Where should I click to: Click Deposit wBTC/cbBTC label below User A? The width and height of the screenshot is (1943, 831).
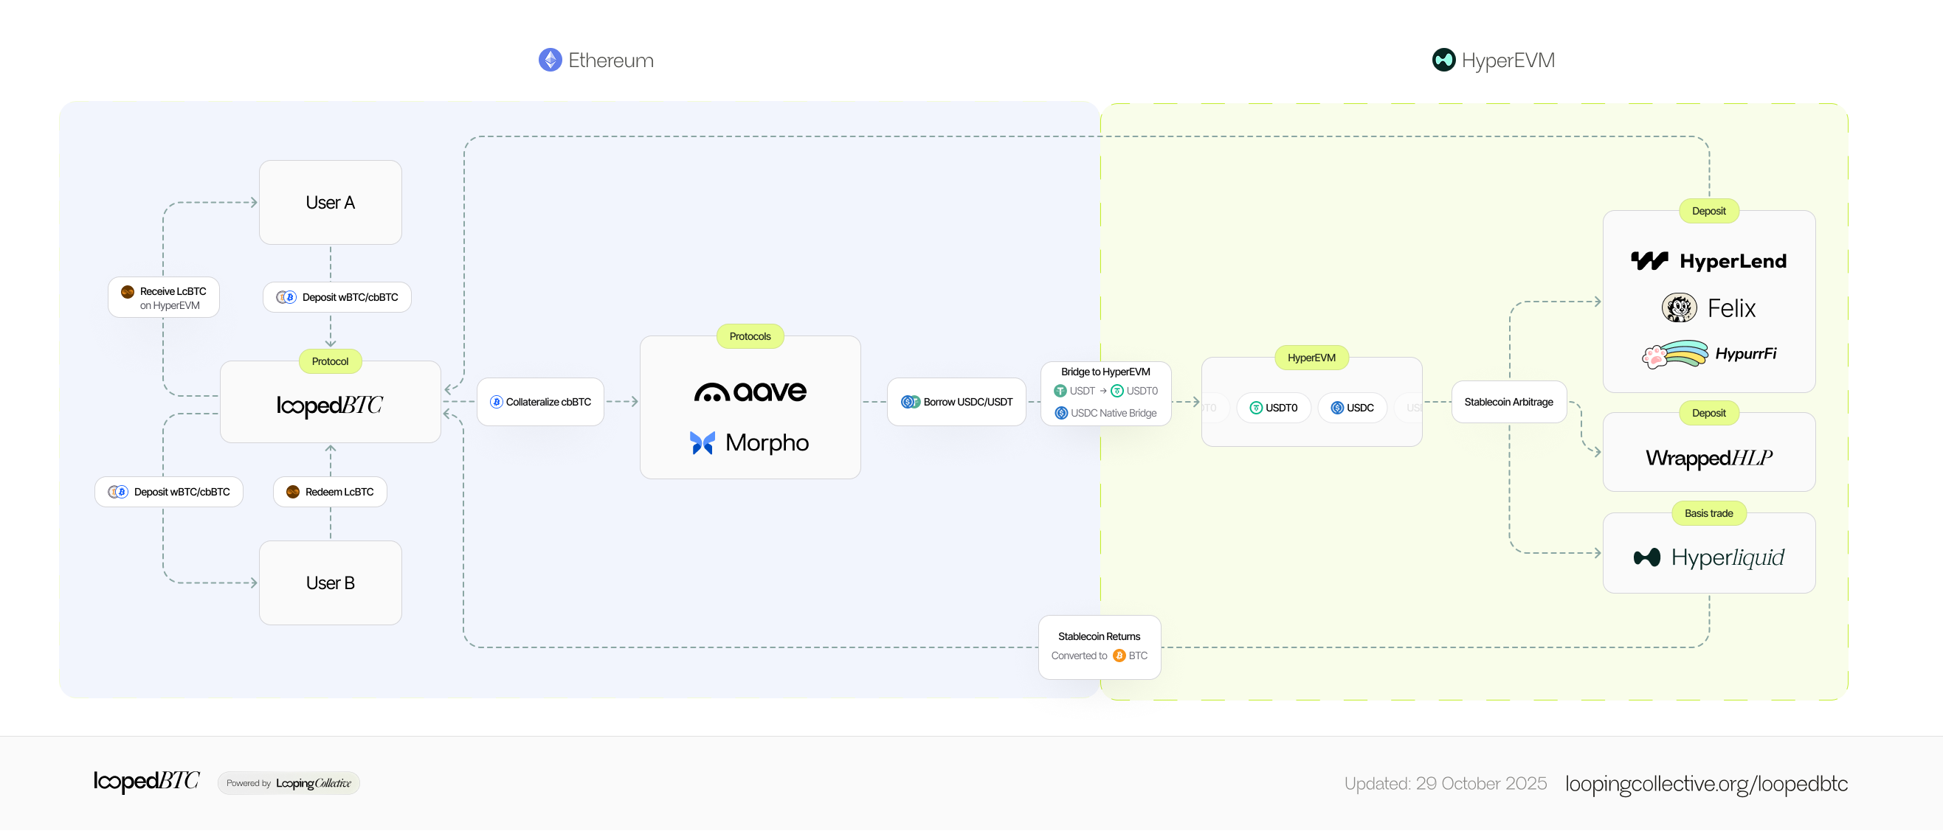[337, 298]
